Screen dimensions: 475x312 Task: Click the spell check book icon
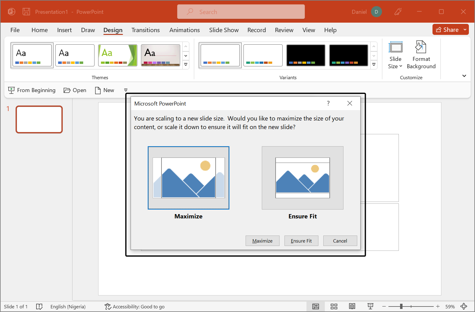coord(39,306)
